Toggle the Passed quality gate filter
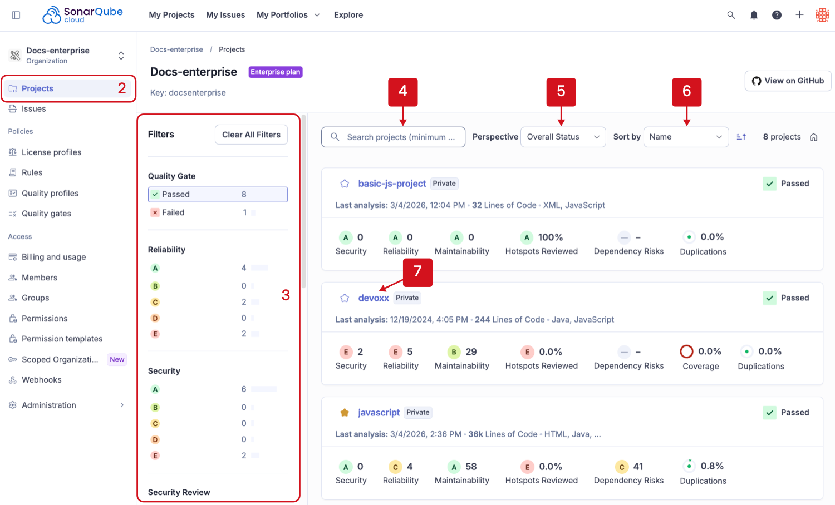This screenshot has width=835, height=505. tap(218, 194)
